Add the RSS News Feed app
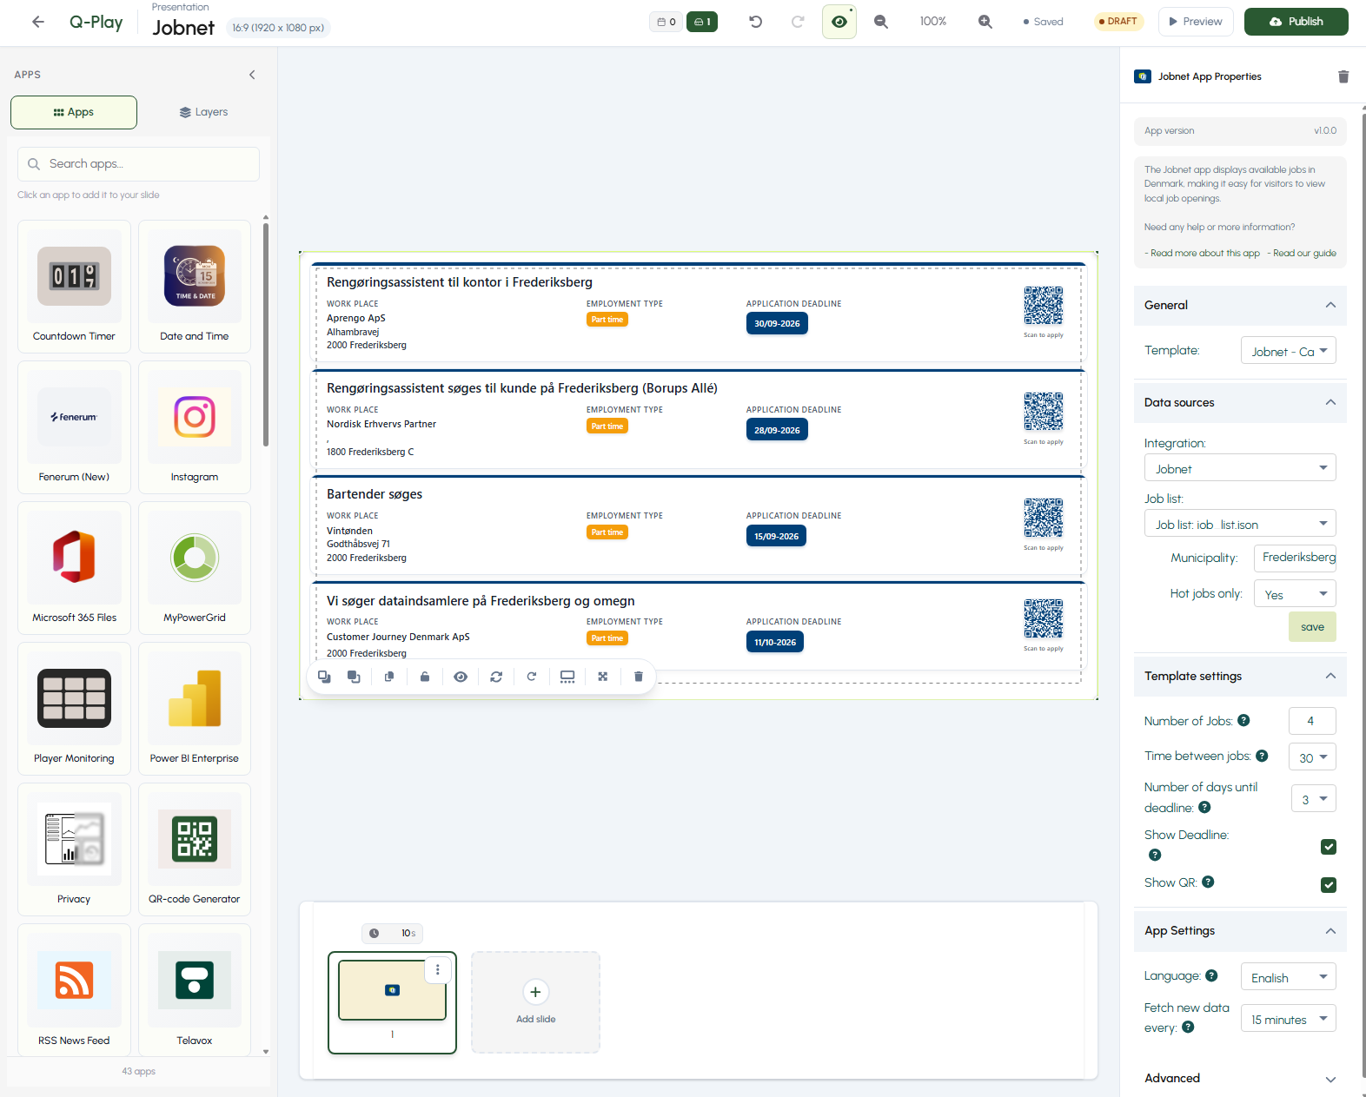 [74, 990]
